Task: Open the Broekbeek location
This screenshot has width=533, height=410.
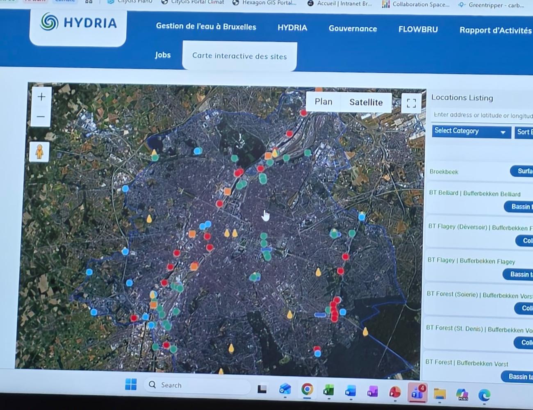Action: point(444,172)
